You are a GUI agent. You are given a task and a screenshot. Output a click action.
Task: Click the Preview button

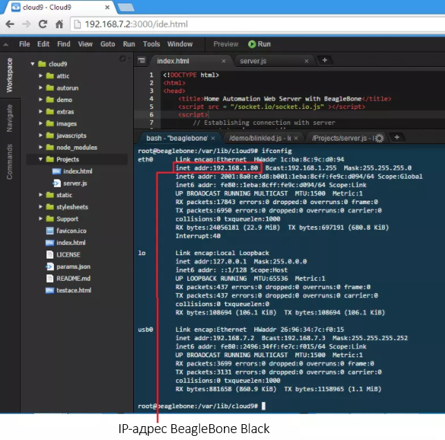[225, 44]
